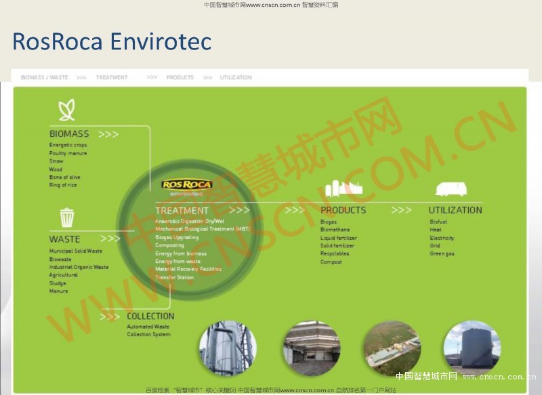This screenshot has height=395, width=542.
Task: Click the arrows left of UTILIZATION heading
Action: [401, 210]
